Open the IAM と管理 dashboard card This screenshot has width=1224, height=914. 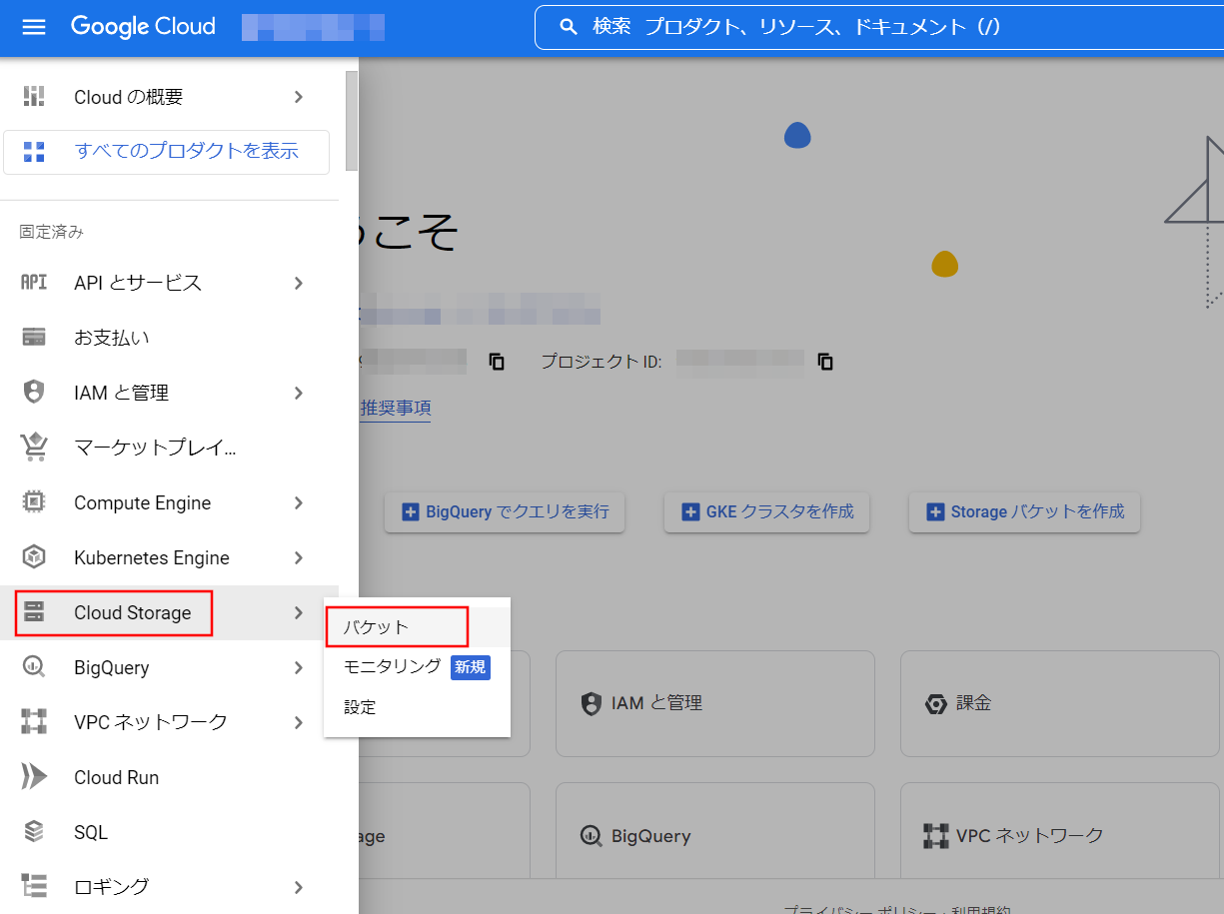(x=714, y=703)
